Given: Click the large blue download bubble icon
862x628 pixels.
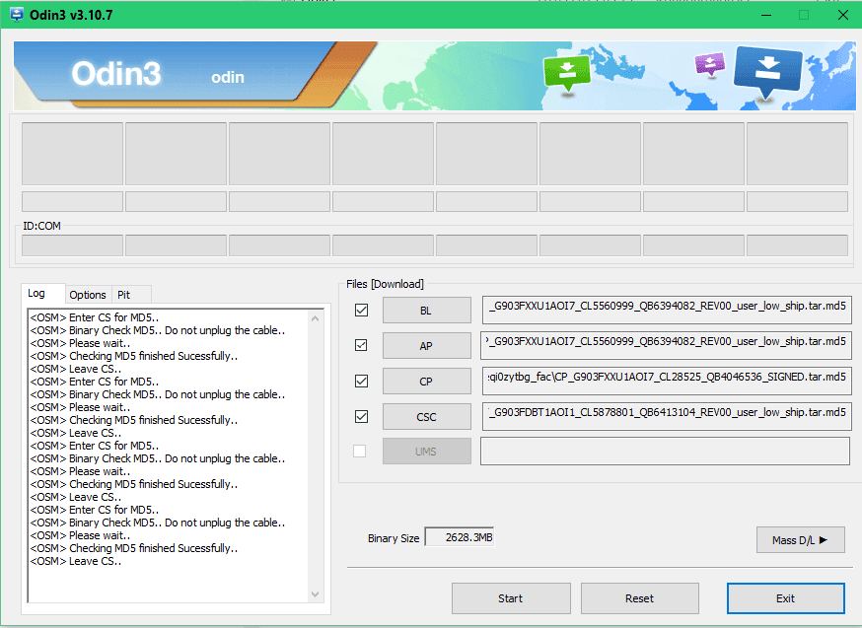Looking at the screenshot, I should (767, 71).
